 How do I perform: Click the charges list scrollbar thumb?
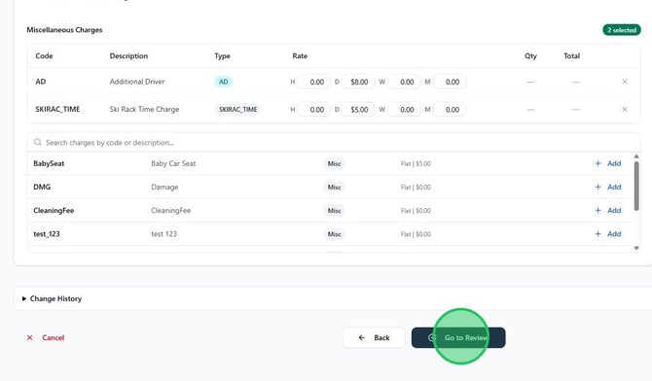636,186
